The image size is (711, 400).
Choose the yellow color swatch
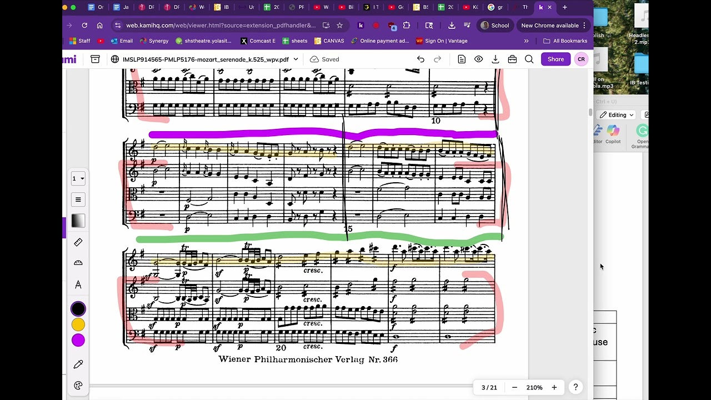78,324
